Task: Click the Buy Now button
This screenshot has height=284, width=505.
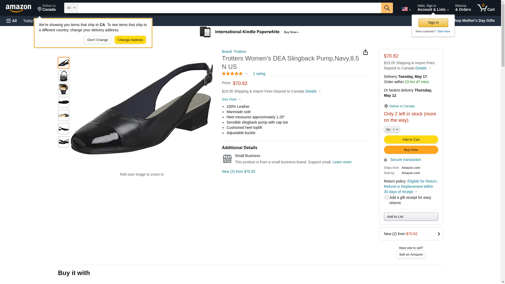Action: pyautogui.click(x=411, y=150)
